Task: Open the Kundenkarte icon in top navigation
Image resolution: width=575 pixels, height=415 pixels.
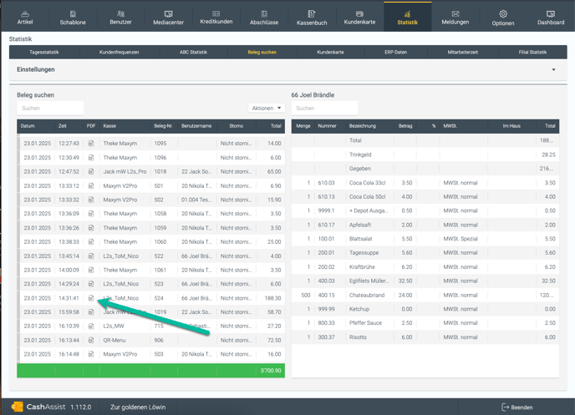Action: [359, 14]
